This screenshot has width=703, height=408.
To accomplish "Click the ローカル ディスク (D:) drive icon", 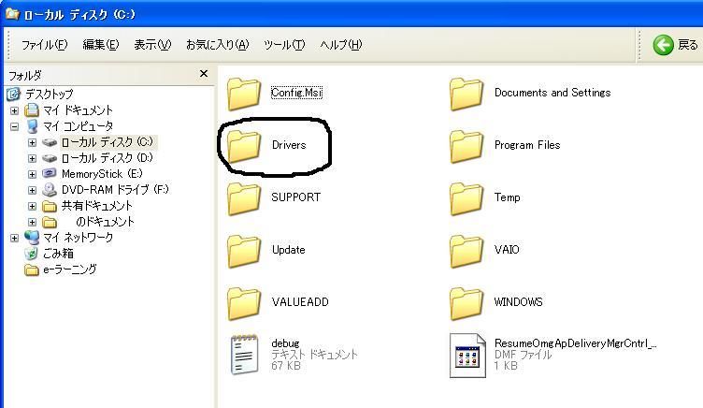I will [x=50, y=158].
